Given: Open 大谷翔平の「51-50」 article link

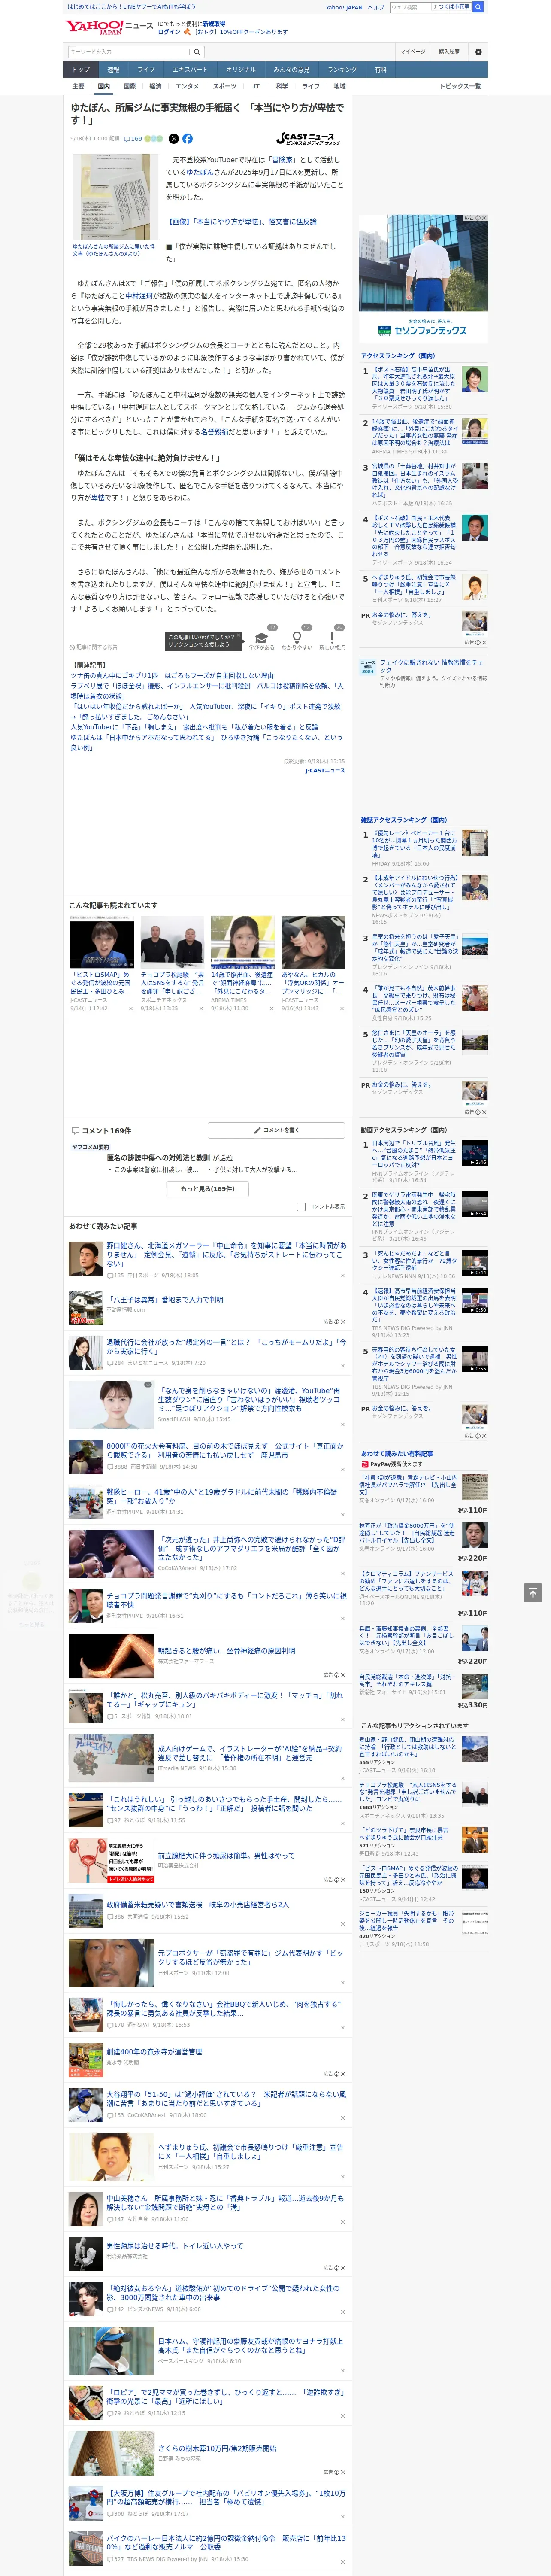Looking at the screenshot, I should point(226,2098).
